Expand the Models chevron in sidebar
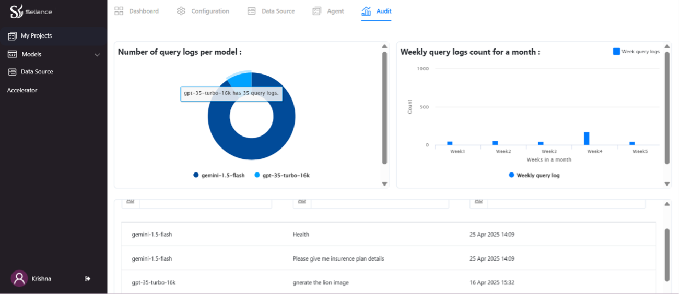Viewport: 681px width, 296px height. click(97, 55)
